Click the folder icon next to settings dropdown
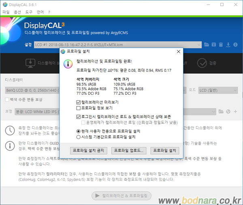The width and height of the screenshot is (243, 205). click(x=207, y=45)
